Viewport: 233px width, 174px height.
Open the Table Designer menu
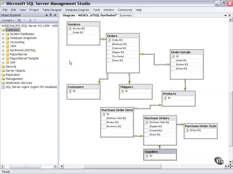[x=52, y=10]
